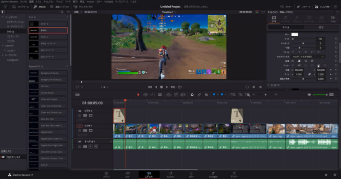Toggle auto select on Video 2 track

pos(85,115)
